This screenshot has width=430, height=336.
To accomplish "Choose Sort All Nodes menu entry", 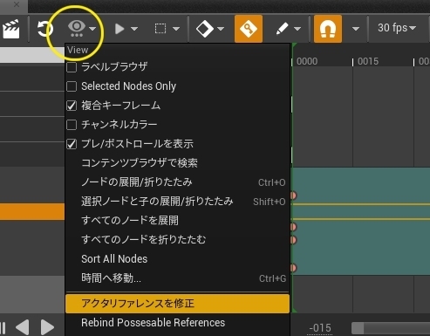I will click(x=177, y=259).
